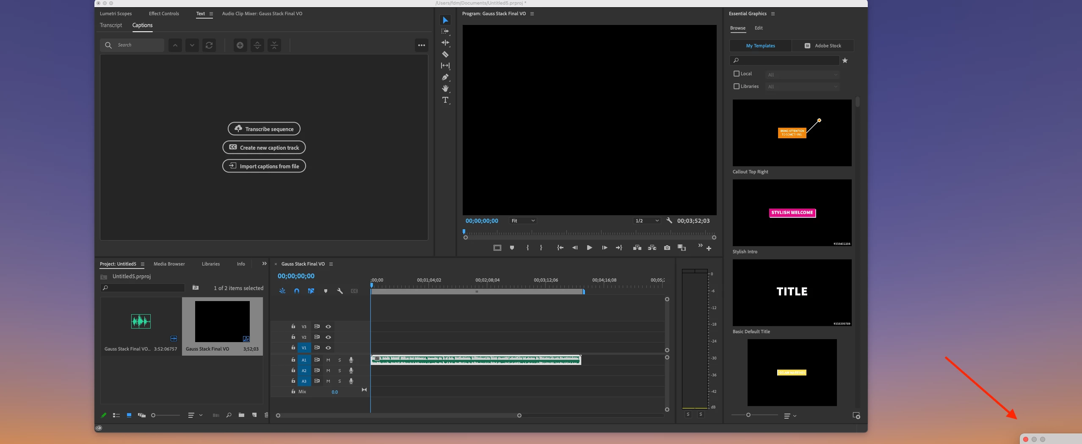
Task: Click the Export Frame camera icon
Action: [667, 248]
